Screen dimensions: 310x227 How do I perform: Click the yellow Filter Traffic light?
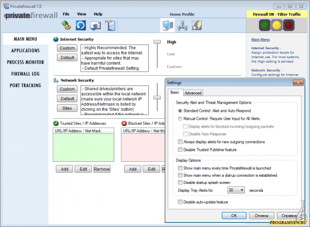pyautogui.click(x=276, y=25)
